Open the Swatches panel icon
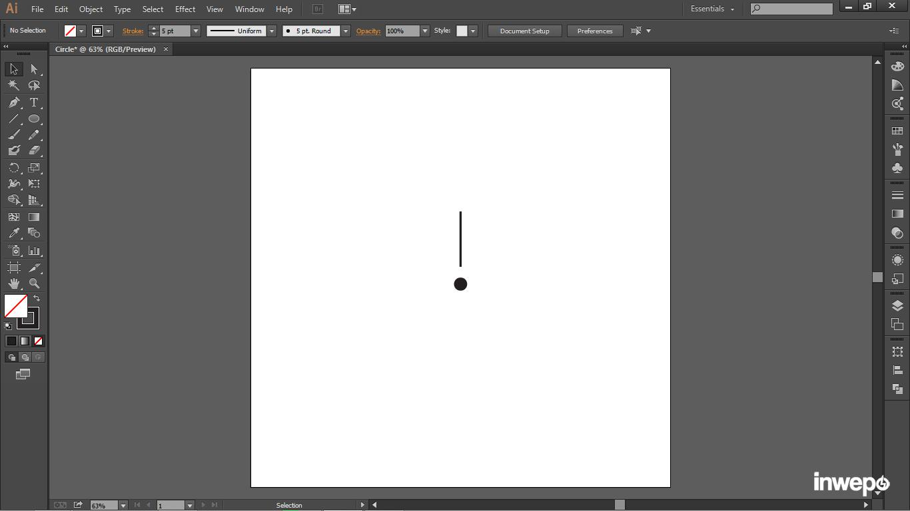The width and height of the screenshot is (910, 511). (897, 131)
